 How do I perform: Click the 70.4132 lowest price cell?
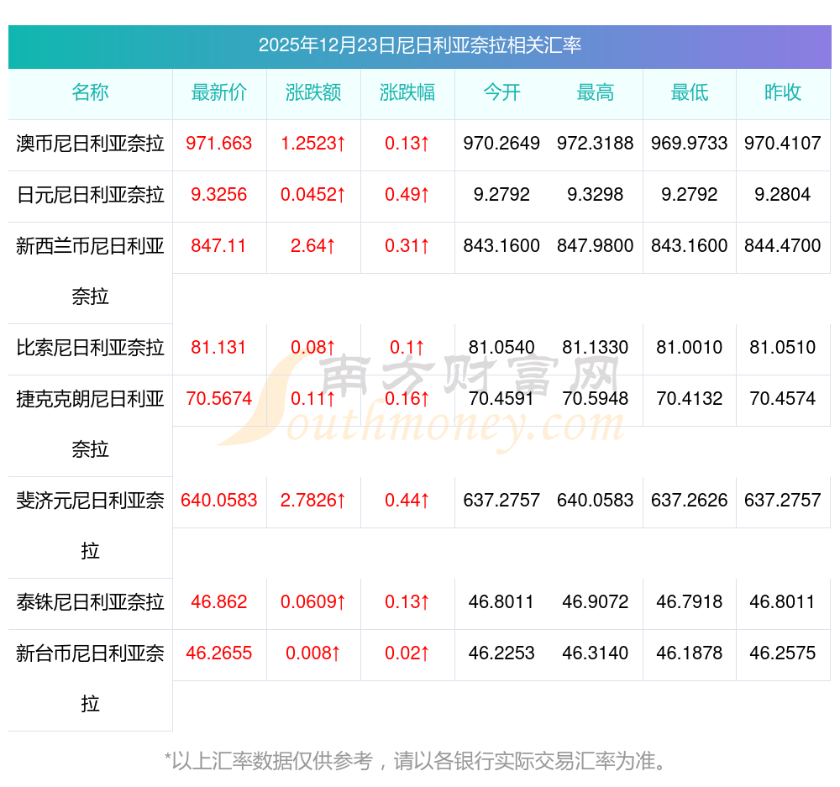click(x=690, y=399)
